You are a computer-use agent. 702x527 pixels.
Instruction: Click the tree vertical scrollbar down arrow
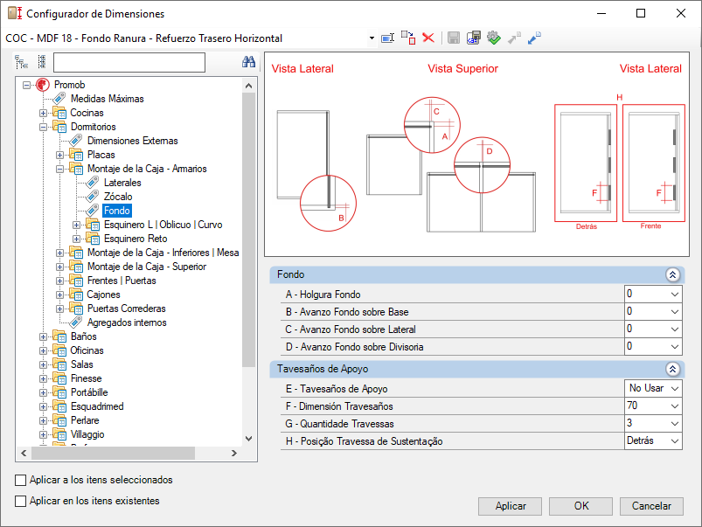point(249,439)
